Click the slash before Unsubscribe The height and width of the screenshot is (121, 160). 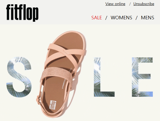130,4
